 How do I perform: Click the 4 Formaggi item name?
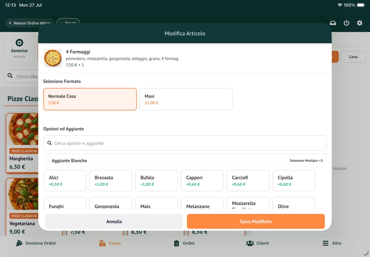78,52
